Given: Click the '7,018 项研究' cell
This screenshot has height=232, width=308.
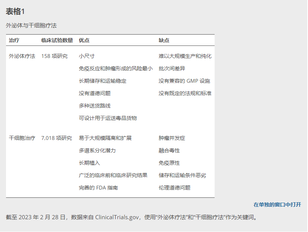Looking at the screenshot, I should [x=56, y=138].
